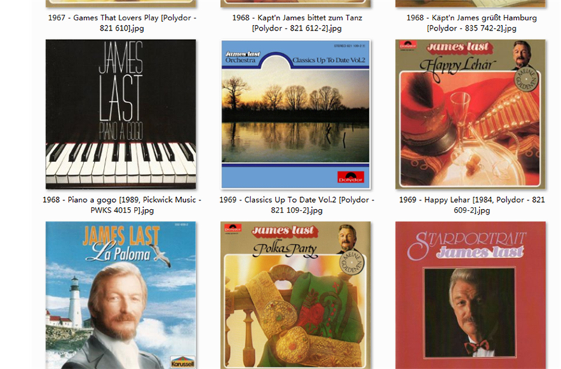Click the Käpt'n James grüßt Hamburg filename

(x=471, y=23)
